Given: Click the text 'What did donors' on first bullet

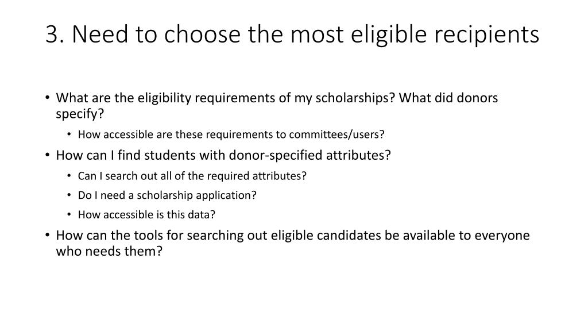Looking at the screenshot, I should point(448,98).
